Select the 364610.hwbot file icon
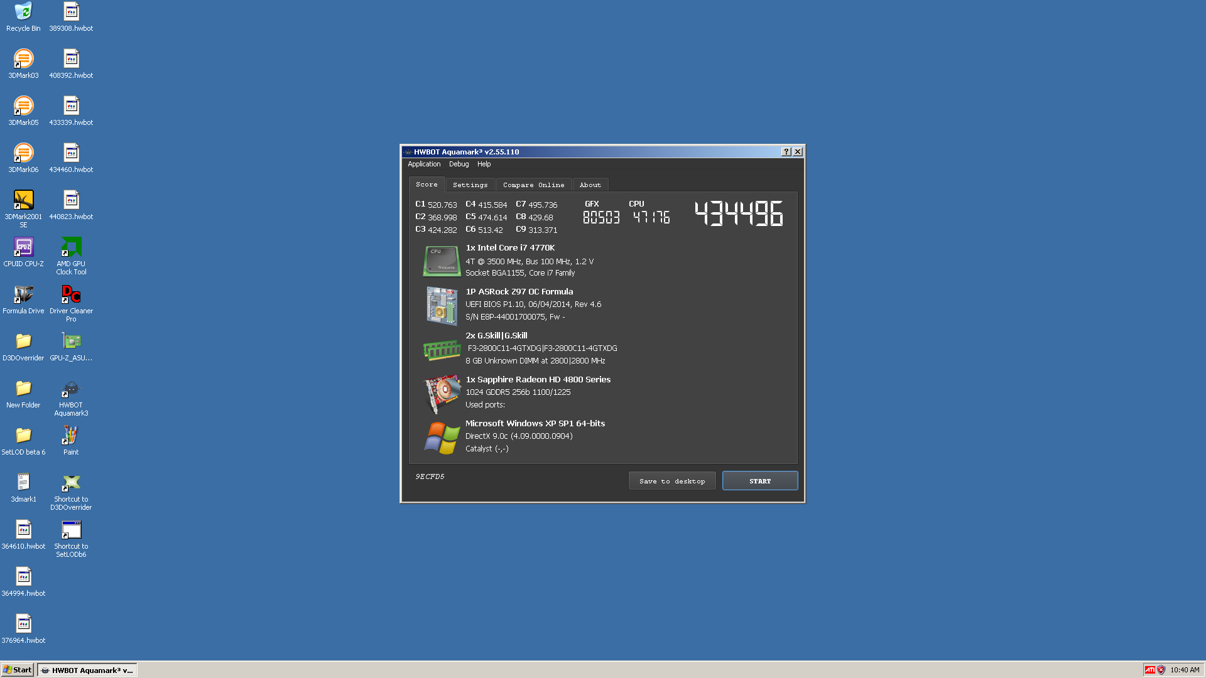This screenshot has height=678, width=1206. click(x=23, y=535)
